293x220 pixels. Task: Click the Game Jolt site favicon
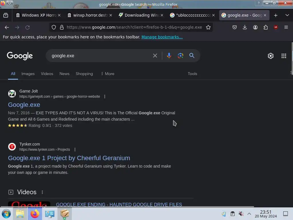(12, 94)
